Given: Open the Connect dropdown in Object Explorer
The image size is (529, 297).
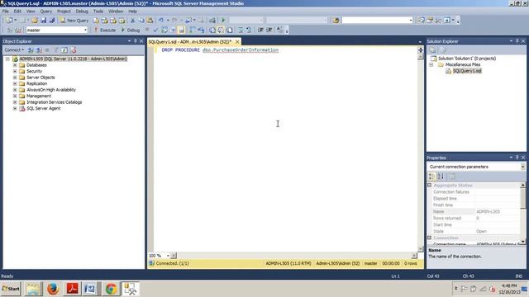Looking at the screenshot, I should pyautogui.click(x=14, y=49).
